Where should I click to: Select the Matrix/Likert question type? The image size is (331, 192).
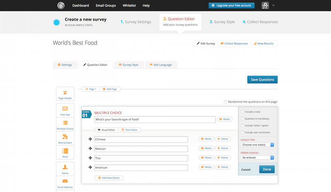(x=65, y=139)
